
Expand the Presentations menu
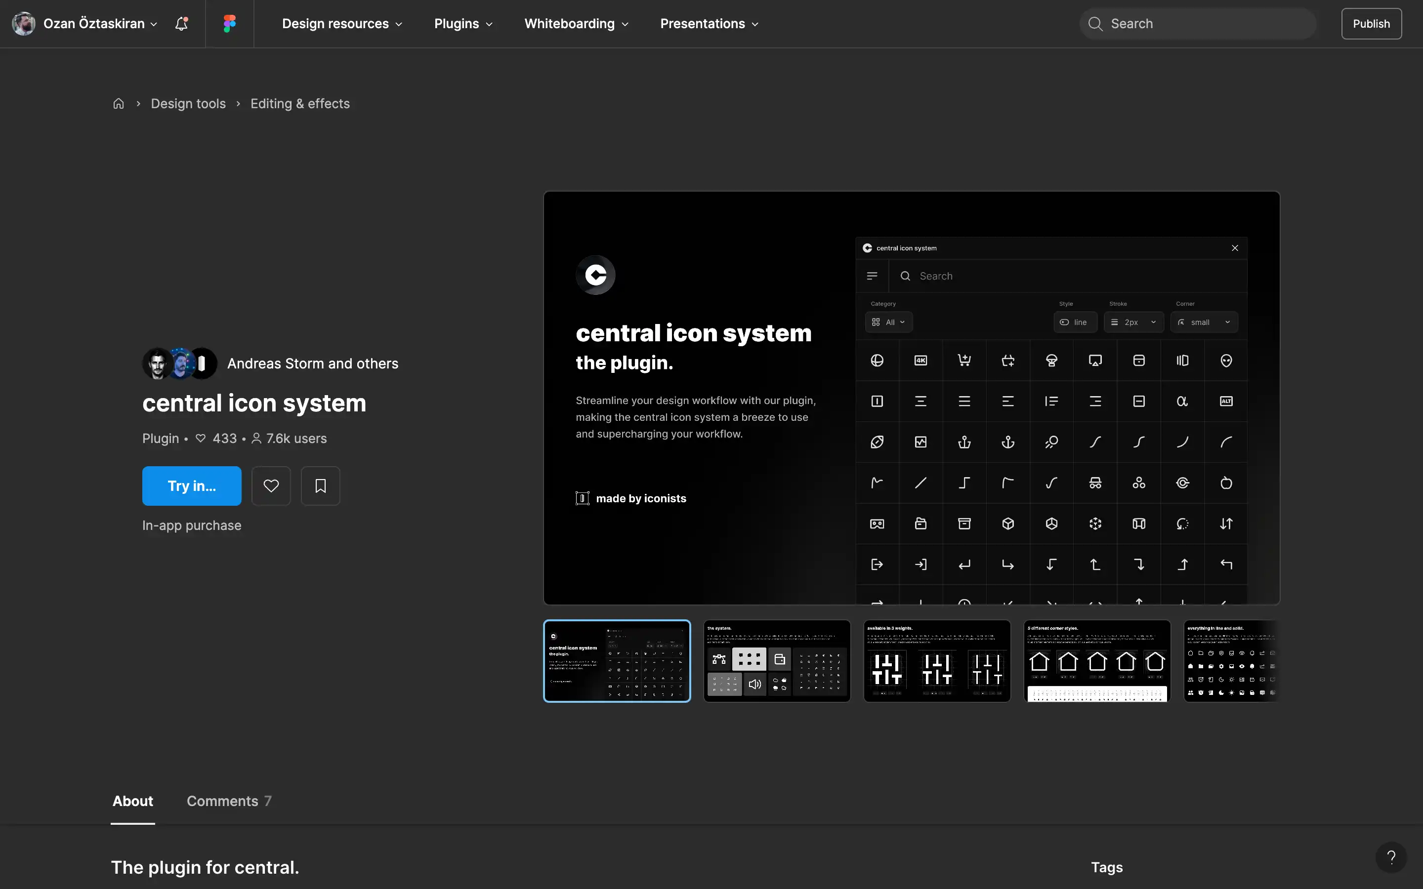709,24
